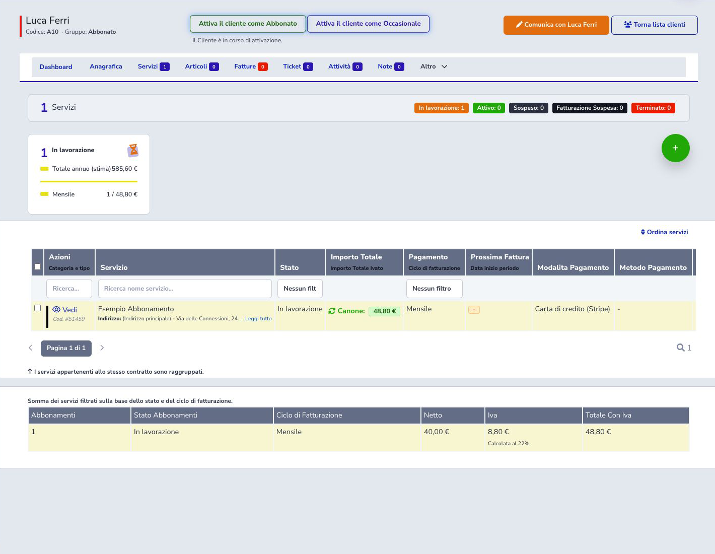Open the Attività tab
Viewport: 715px width, 554px height.
[345, 66]
